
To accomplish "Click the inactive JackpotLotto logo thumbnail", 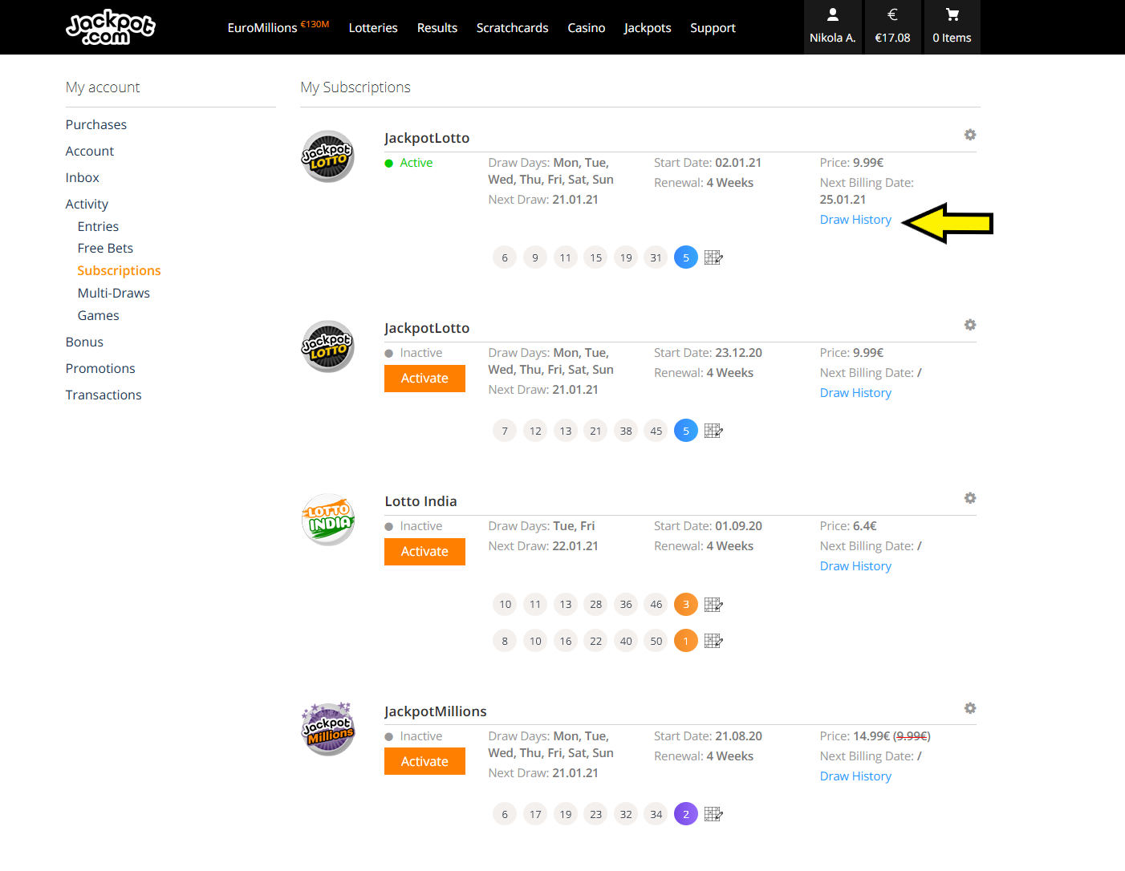I will point(327,346).
